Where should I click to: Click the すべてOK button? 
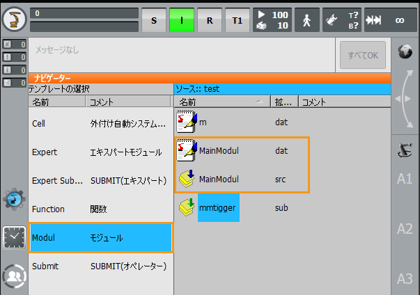click(x=363, y=55)
